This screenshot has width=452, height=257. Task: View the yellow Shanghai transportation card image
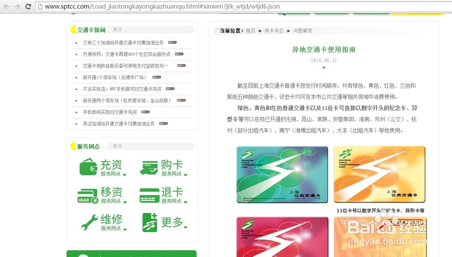pyautogui.click(x=379, y=174)
